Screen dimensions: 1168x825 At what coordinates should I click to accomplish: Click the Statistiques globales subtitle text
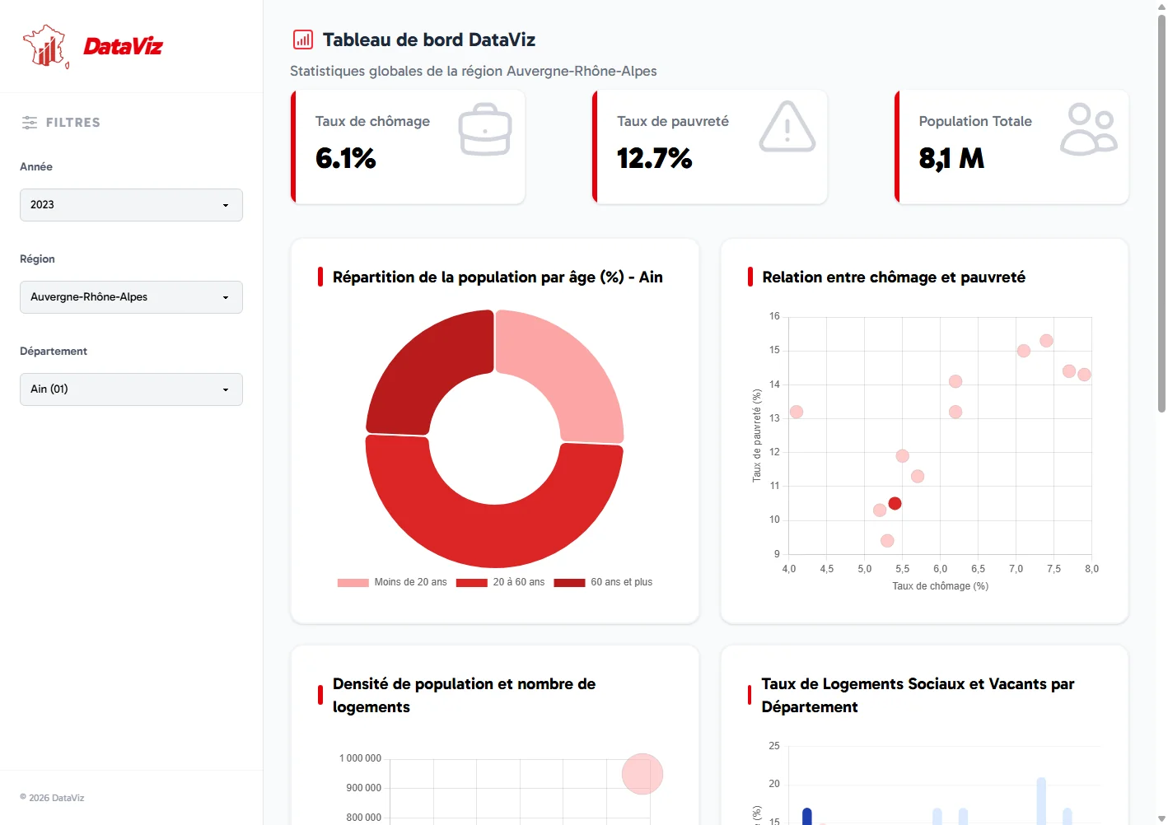[x=474, y=71]
